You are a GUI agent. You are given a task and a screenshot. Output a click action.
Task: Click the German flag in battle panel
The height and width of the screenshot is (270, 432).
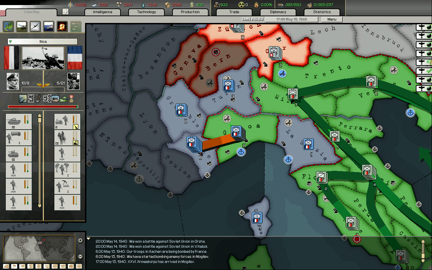coord(11,58)
